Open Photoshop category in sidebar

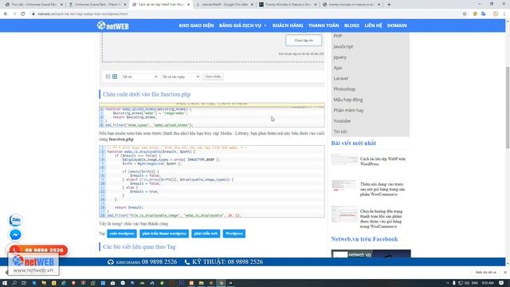(x=344, y=89)
